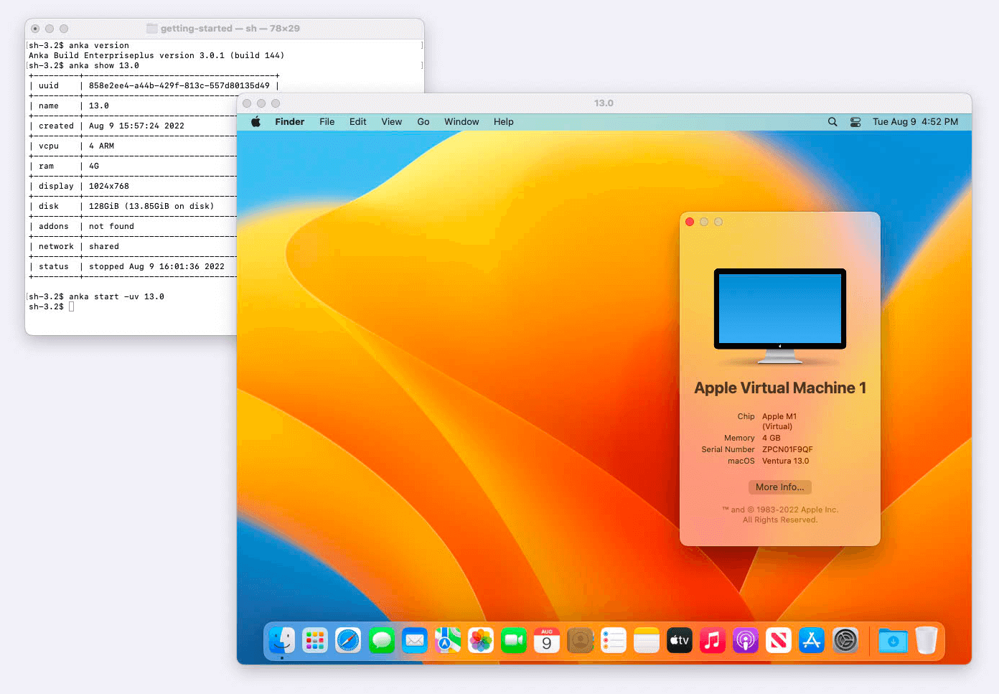Open the Window menu

[461, 122]
